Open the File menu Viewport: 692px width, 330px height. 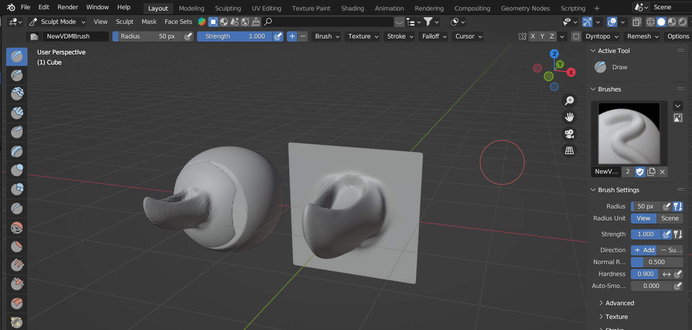[x=26, y=7]
